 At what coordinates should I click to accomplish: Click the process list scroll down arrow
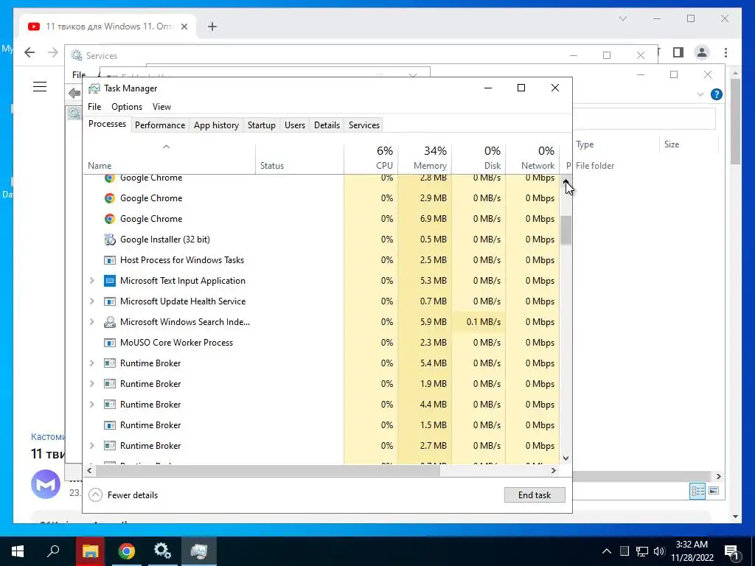566,458
